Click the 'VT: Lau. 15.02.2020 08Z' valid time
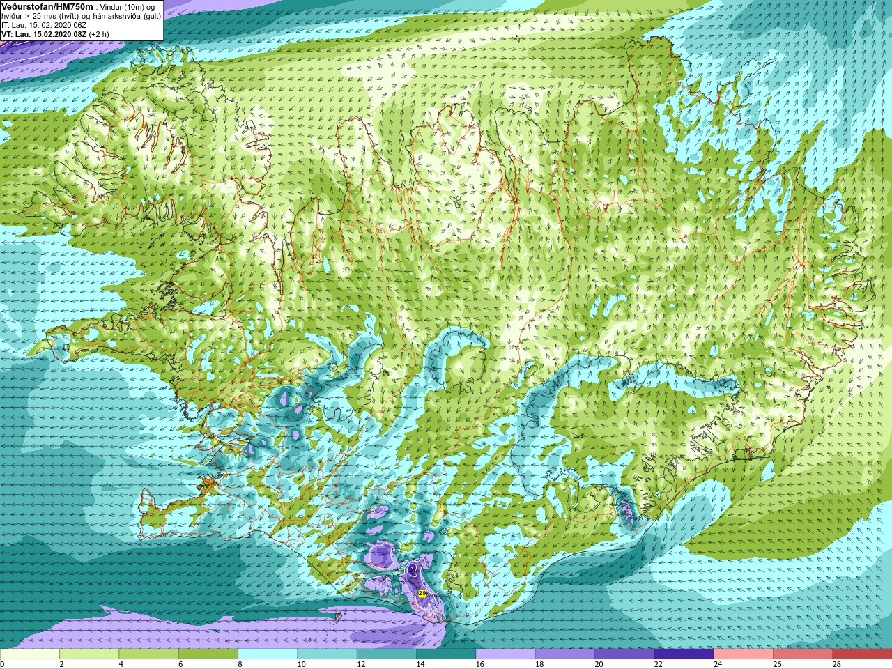 43,33
